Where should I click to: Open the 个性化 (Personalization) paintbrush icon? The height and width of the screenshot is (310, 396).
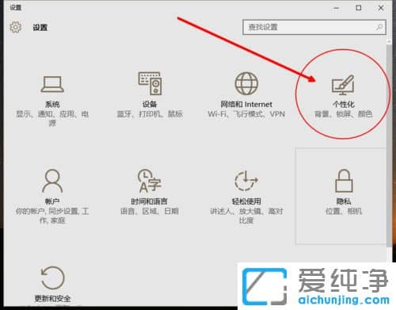point(343,85)
